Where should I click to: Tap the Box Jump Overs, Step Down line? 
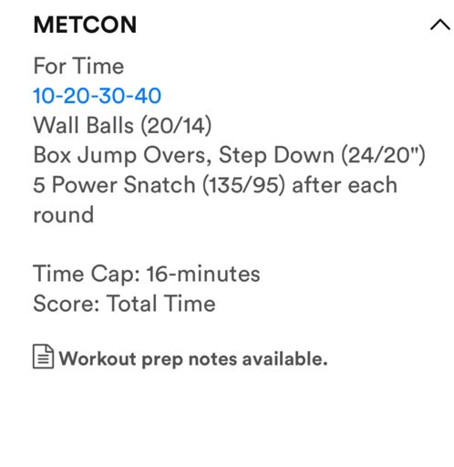pos(229,155)
